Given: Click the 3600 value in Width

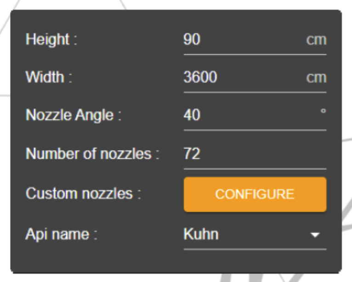Looking at the screenshot, I should tap(200, 77).
